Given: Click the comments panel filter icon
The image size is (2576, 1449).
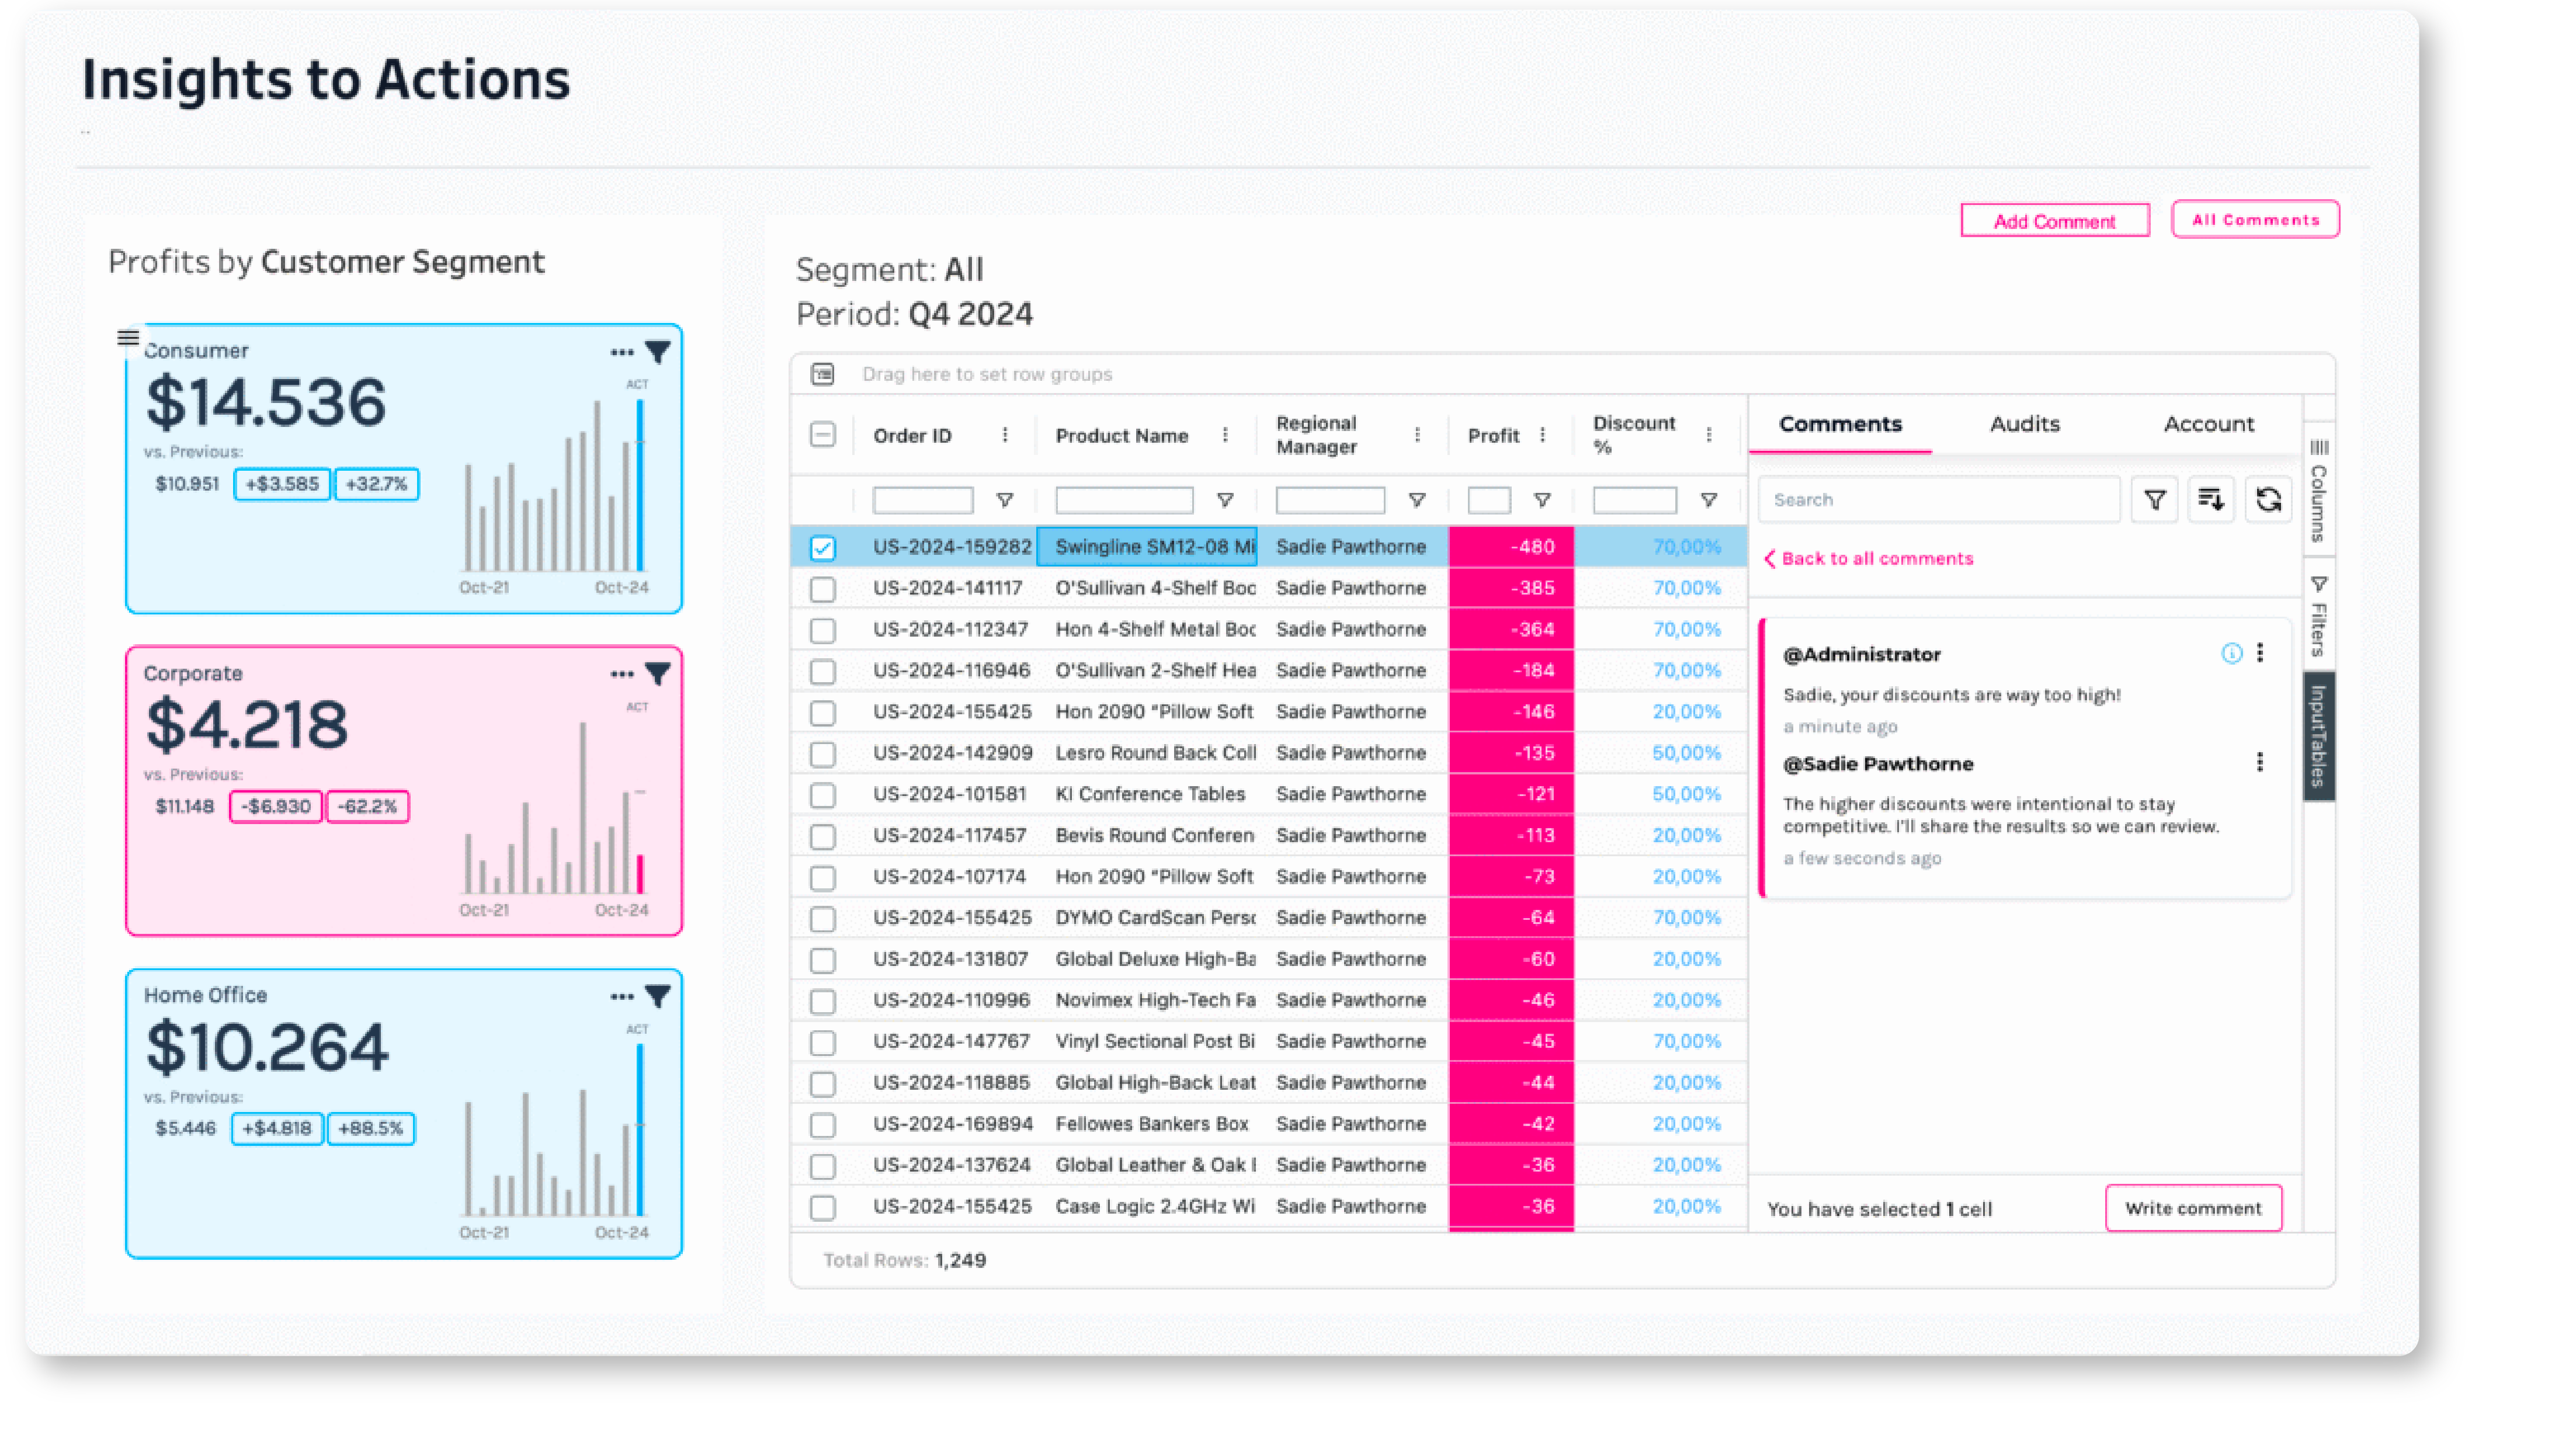Looking at the screenshot, I should 2154,499.
